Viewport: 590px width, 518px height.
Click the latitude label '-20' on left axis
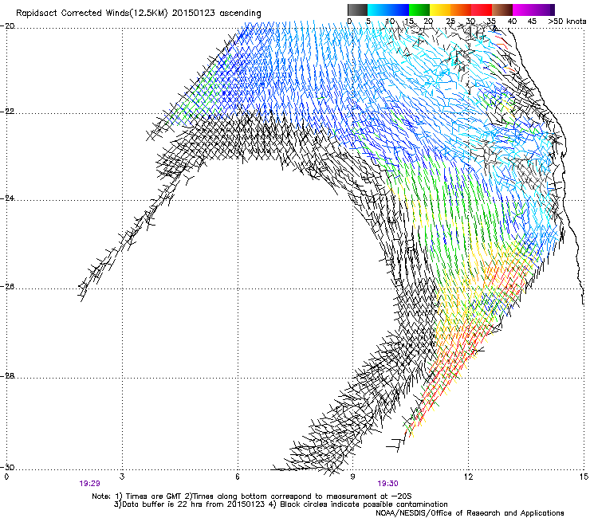coord(7,26)
